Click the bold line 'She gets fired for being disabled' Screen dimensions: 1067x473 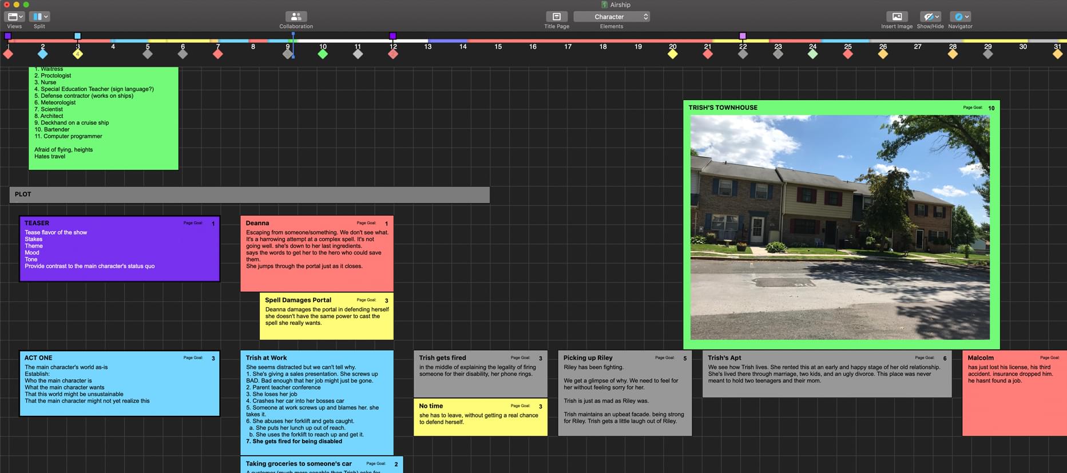pos(294,442)
